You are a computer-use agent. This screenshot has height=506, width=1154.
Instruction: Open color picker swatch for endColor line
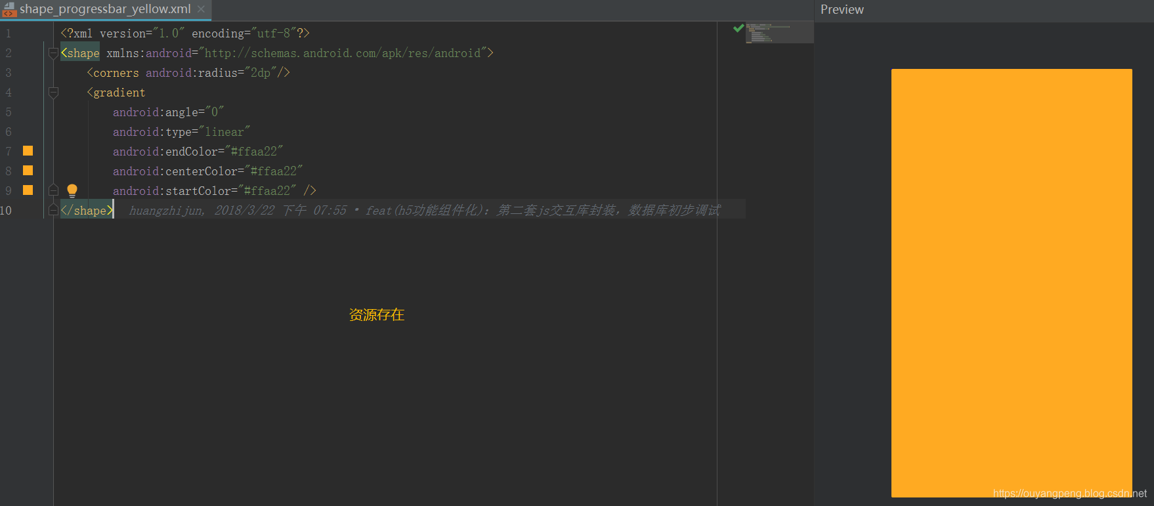(28, 151)
